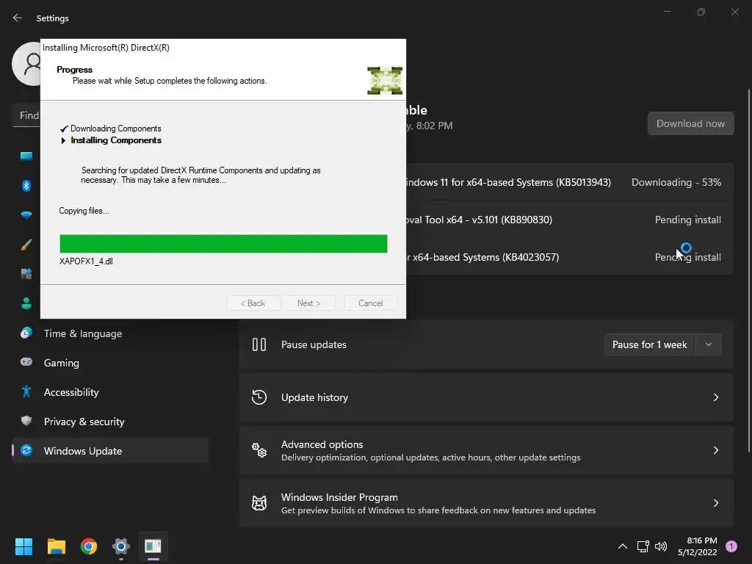Select Accessibility in Settings sidebar
752x564 pixels.
coord(110,392)
